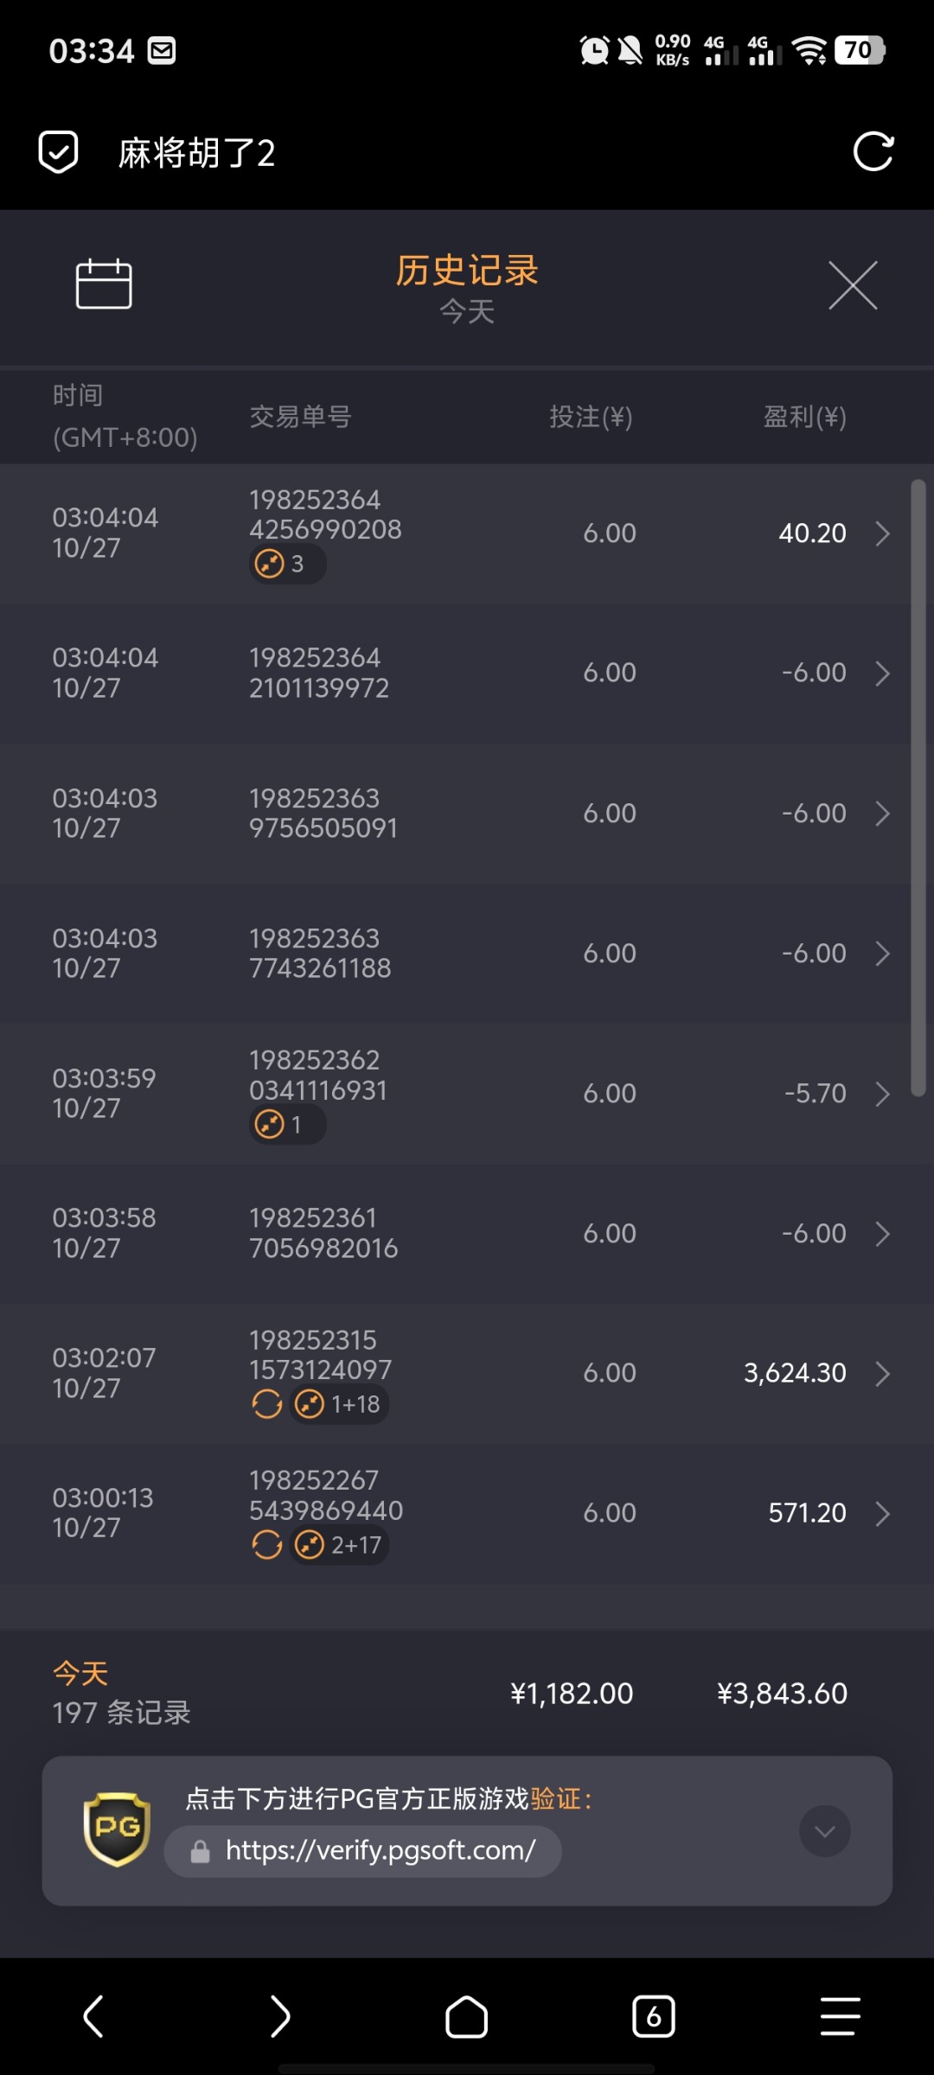The width and height of the screenshot is (934, 2075).
Task: Select the -5.70 record's chevron arrow
Action: (882, 1094)
